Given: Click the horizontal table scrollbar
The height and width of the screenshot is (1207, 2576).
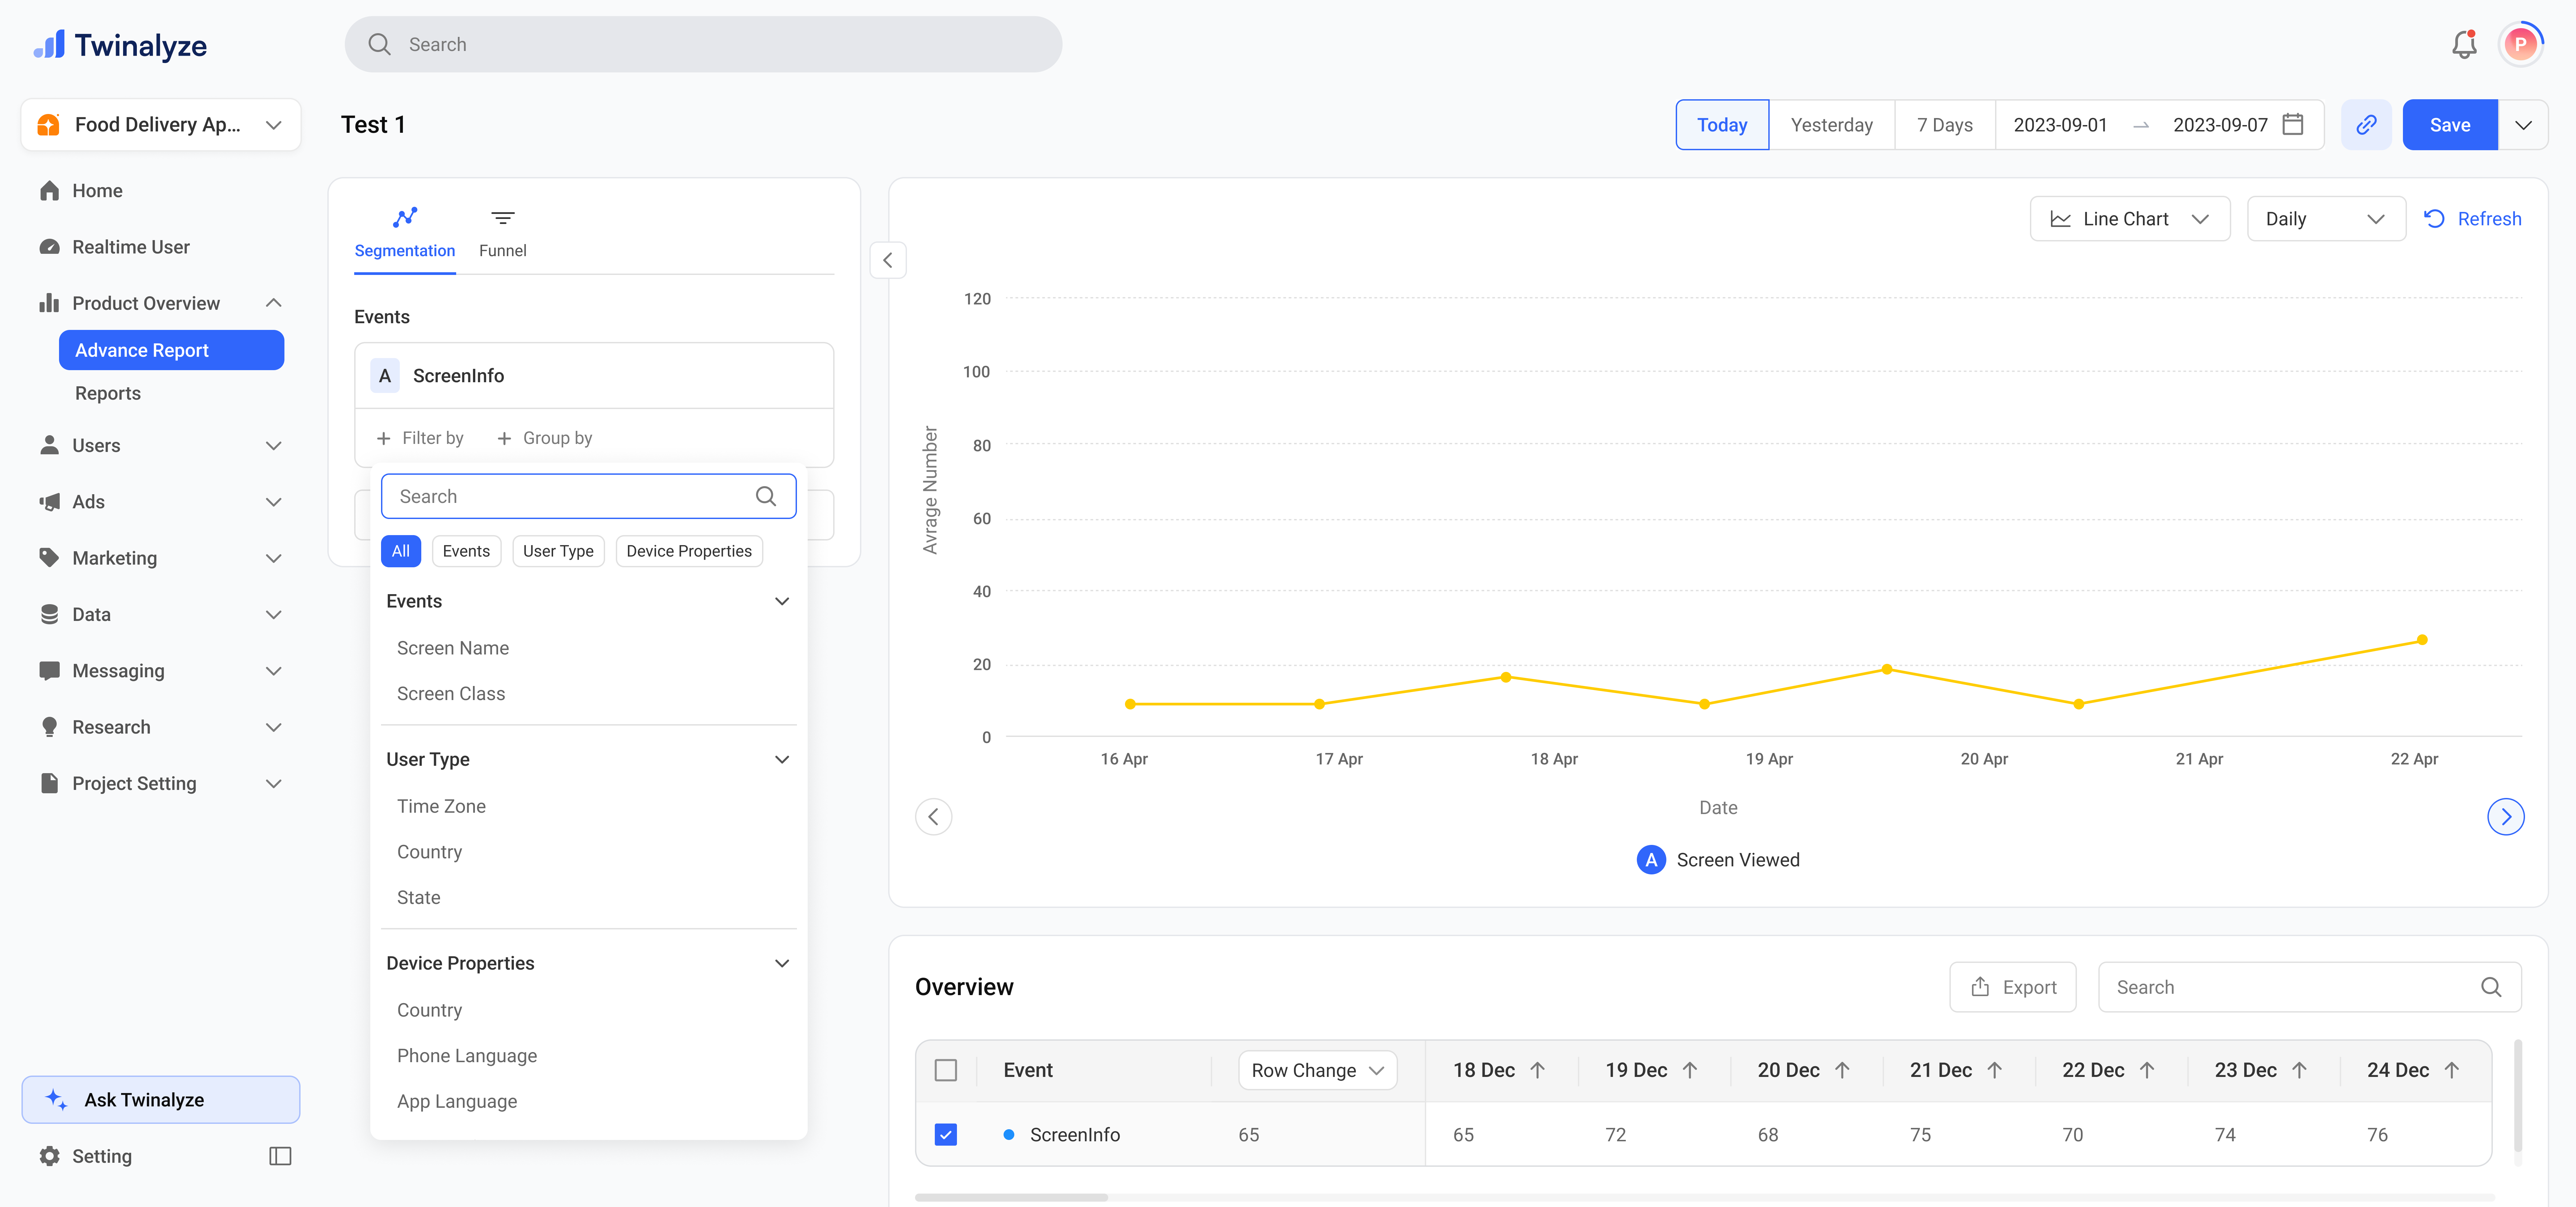Looking at the screenshot, I should click(x=1011, y=1197).
